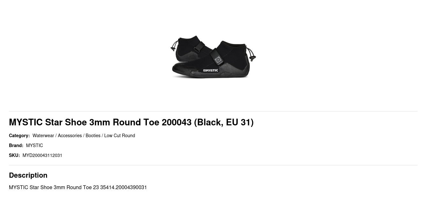The width and height of the screenshot is (424, 200).
Task: Open the Booties category link
Action: (93, 136)
